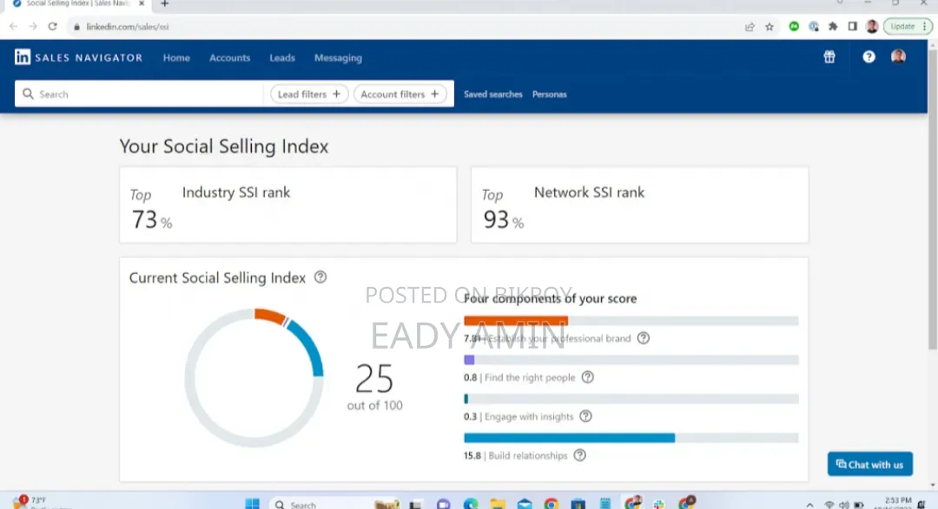The width and height of the screenshot is (938, 509).
Task: Open the Extensions puzzle piece icon
Action: (x=833, y=26)
